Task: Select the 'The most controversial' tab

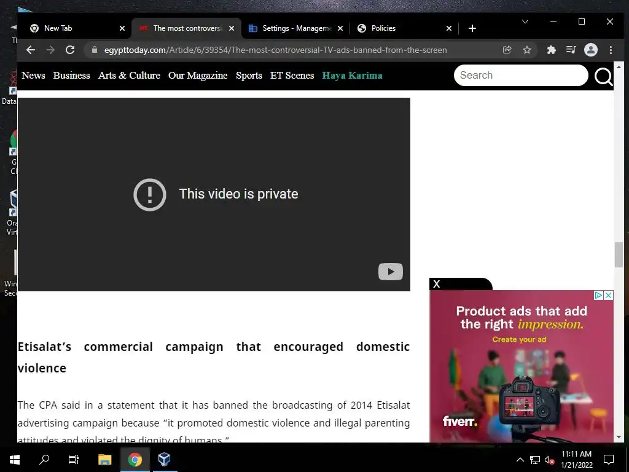Action: pyautogui.click(x=187, y=28)
